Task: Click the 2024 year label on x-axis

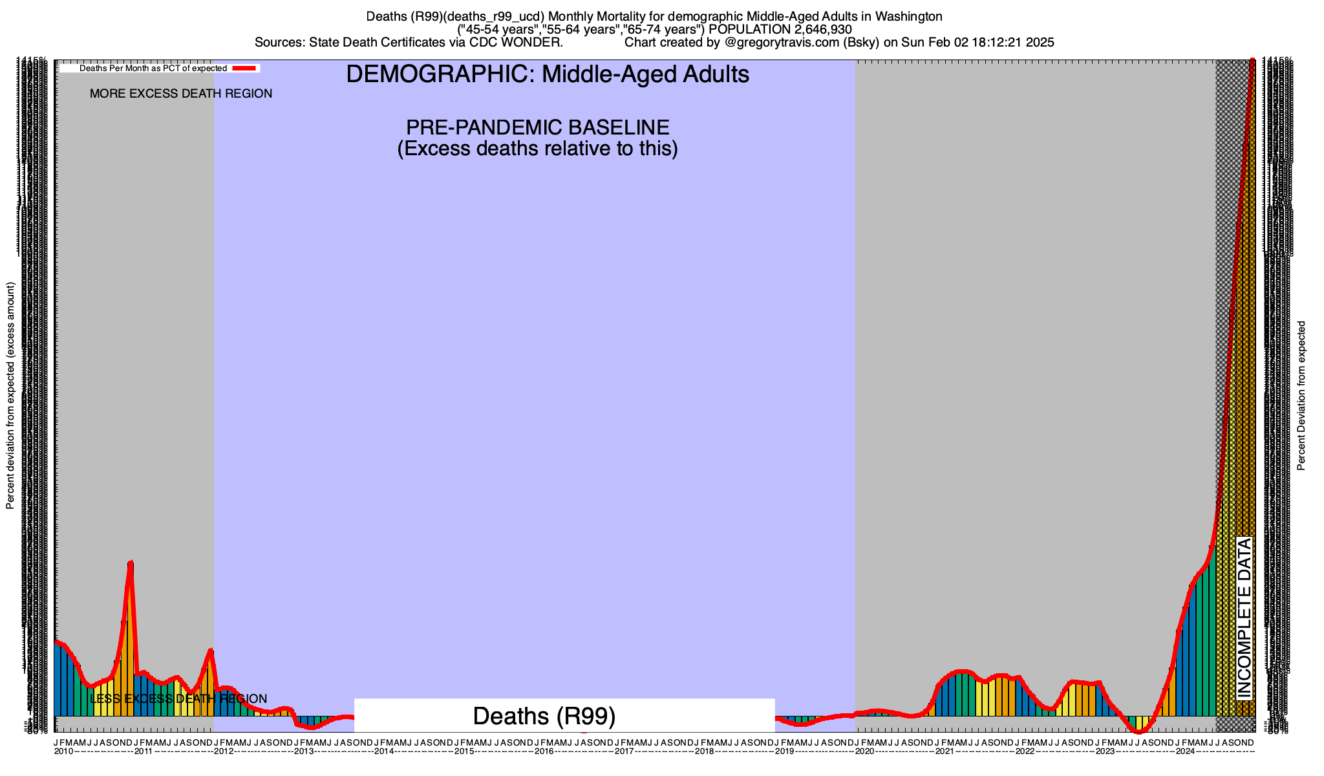Action: [x=1186, y=751]
